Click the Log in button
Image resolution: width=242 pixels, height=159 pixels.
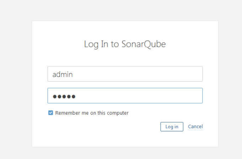point(172,127)
